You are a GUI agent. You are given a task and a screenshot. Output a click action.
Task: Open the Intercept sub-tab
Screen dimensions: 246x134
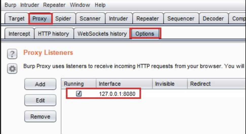[x=19, y=34]
